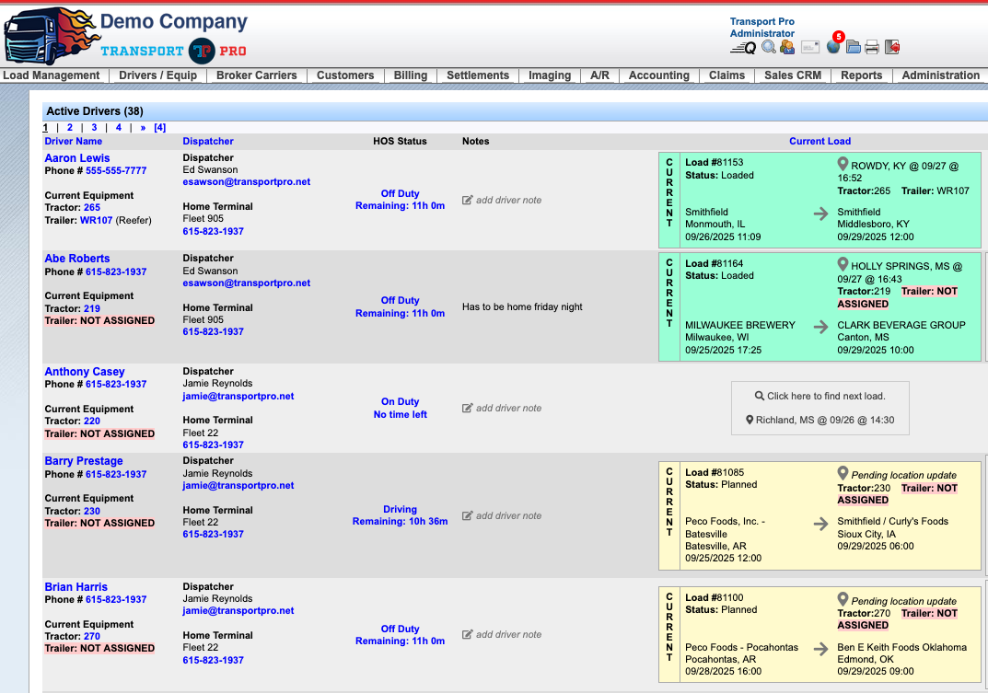
Task: Jump to the last page link [4]
Action: [160, 127]
